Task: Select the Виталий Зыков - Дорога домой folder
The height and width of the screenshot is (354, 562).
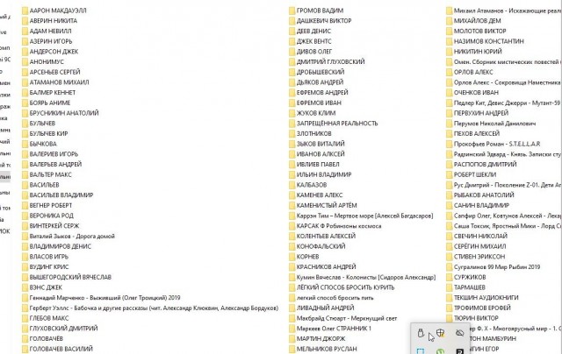Action: point(72,237)
